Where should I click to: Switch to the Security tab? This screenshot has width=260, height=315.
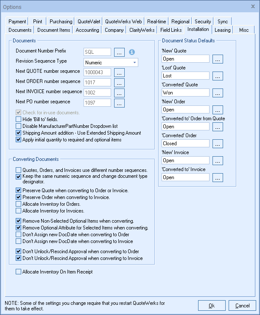(x=203, y=22)
